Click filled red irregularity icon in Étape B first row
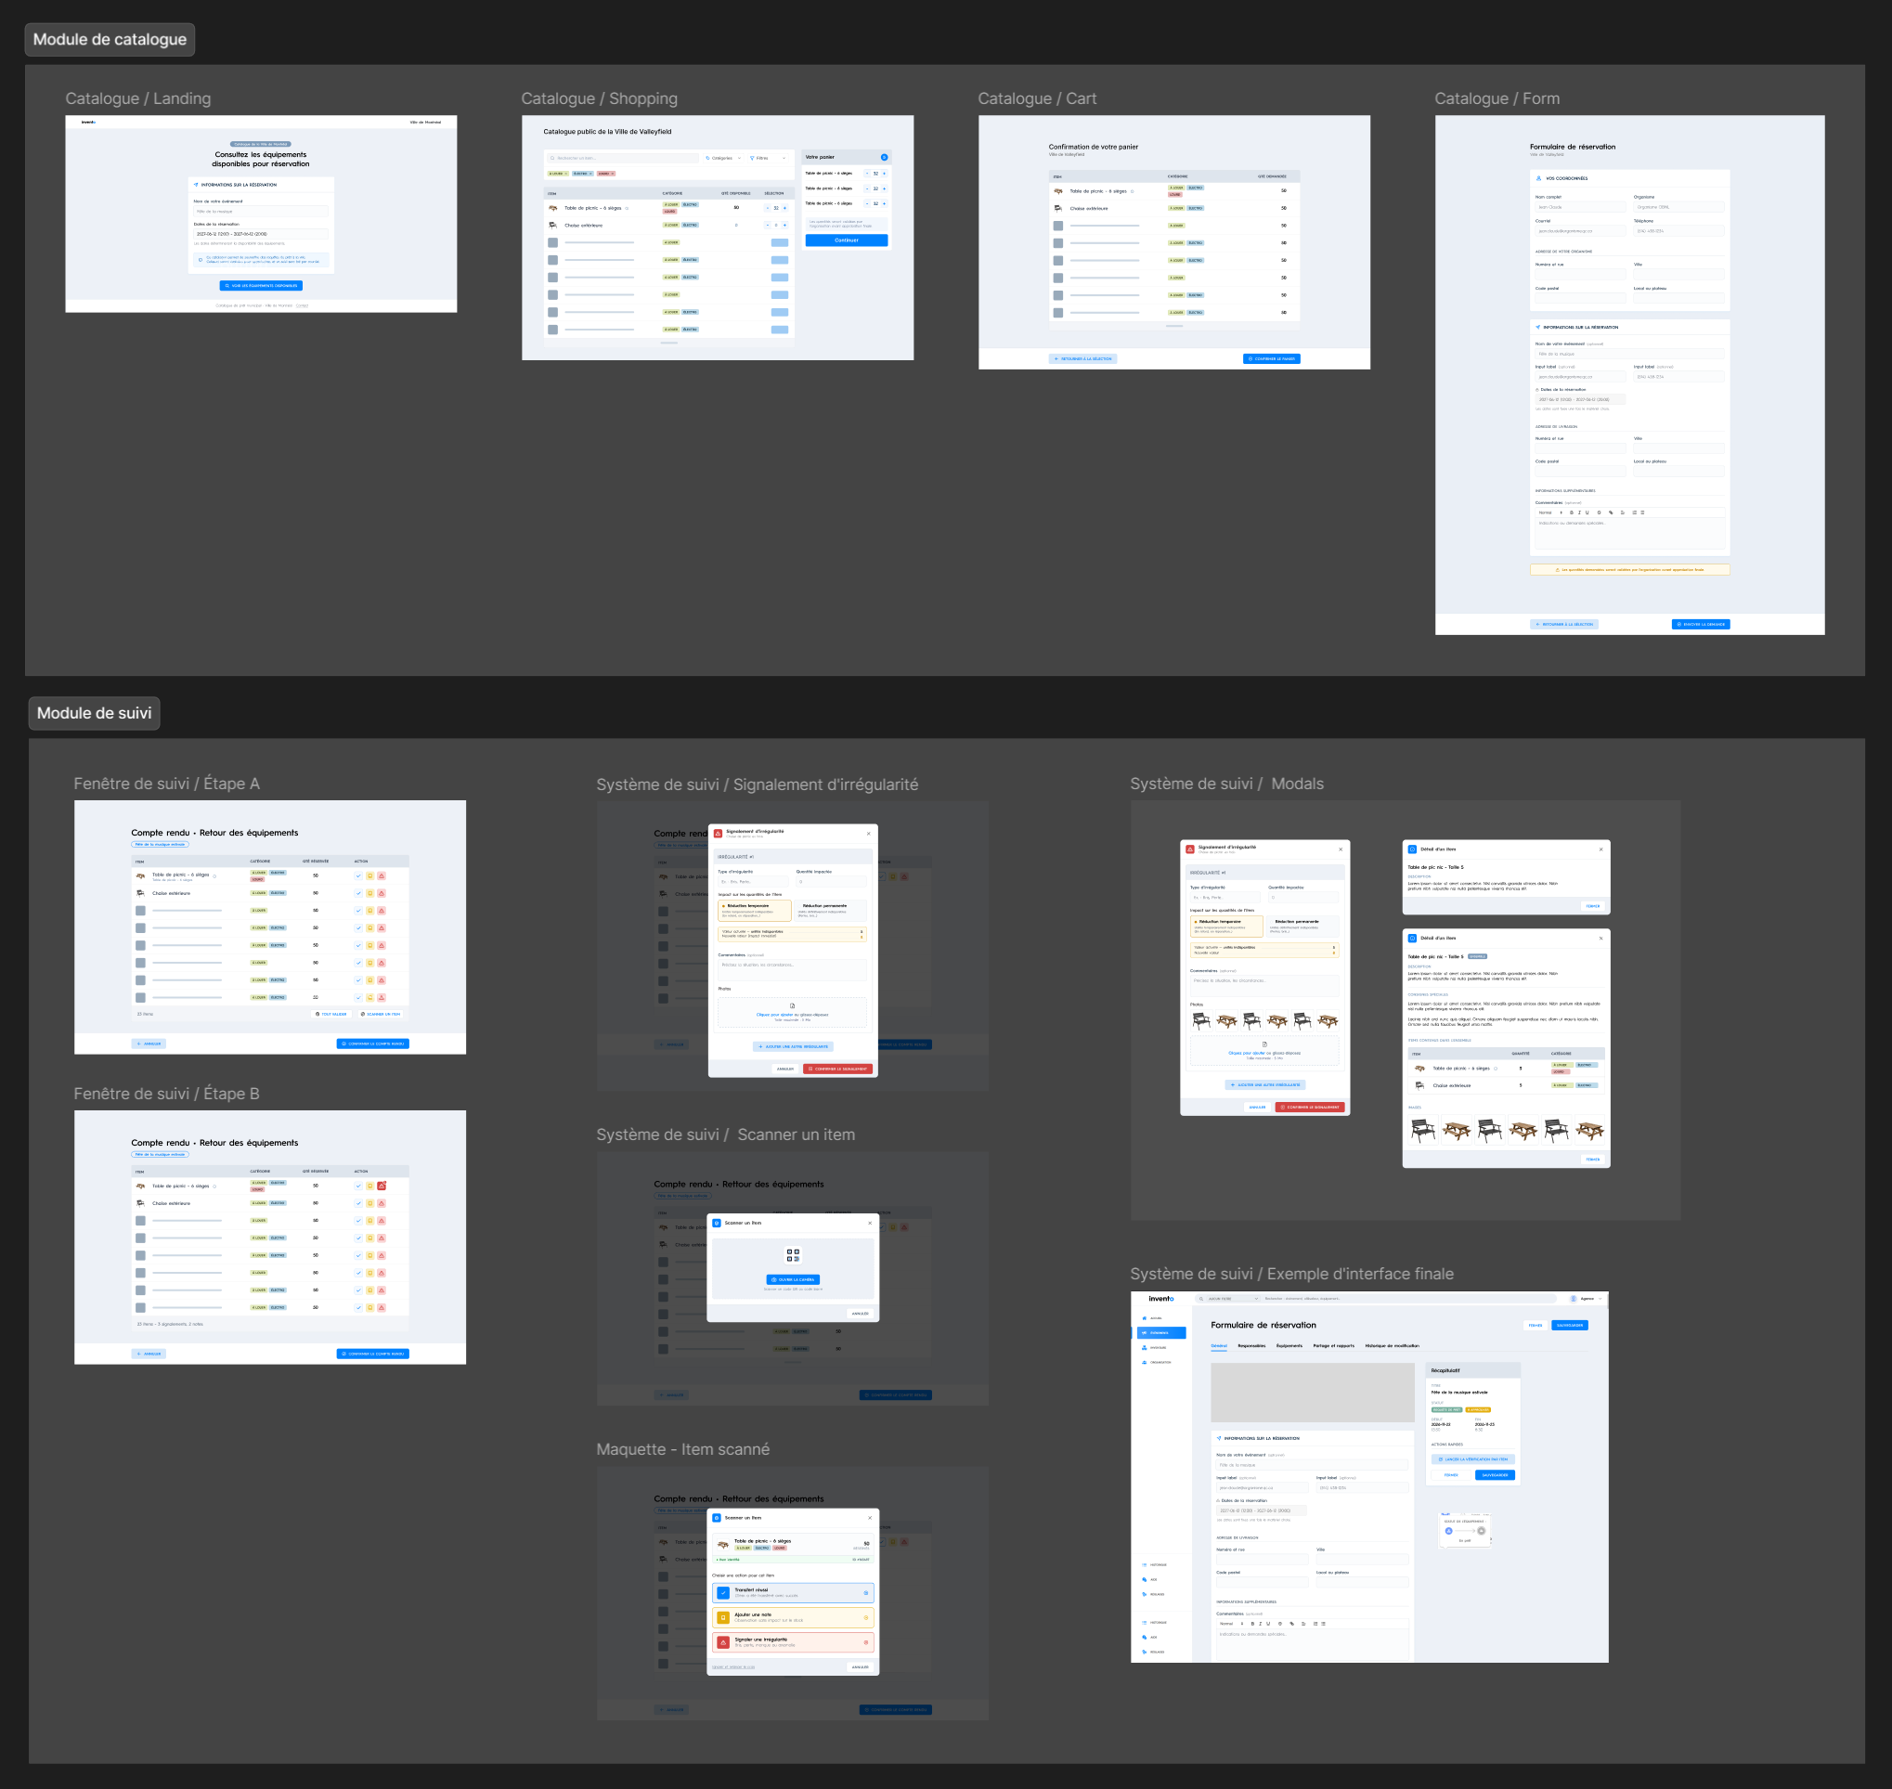The width and height of the screenshot is (1892, 1789). click(382, 1186)
